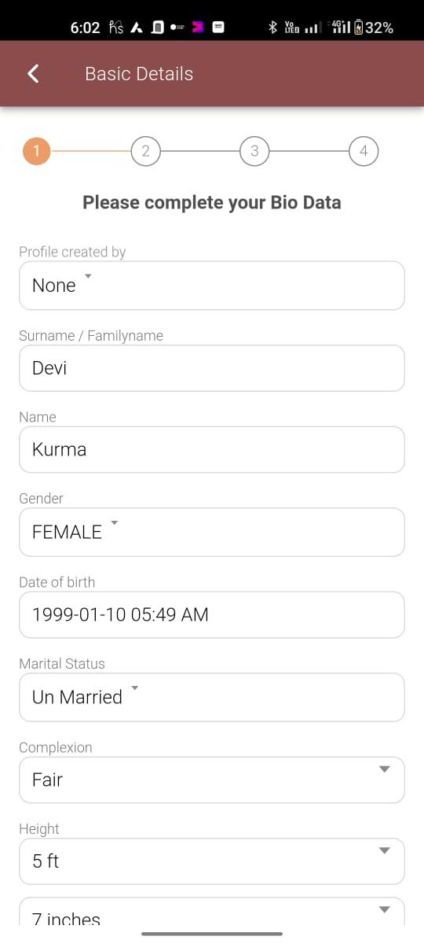This screenshot has height=944, width=424.
Task: Expand the Marital Status Un Married dropdown
Action: (212, 697)
